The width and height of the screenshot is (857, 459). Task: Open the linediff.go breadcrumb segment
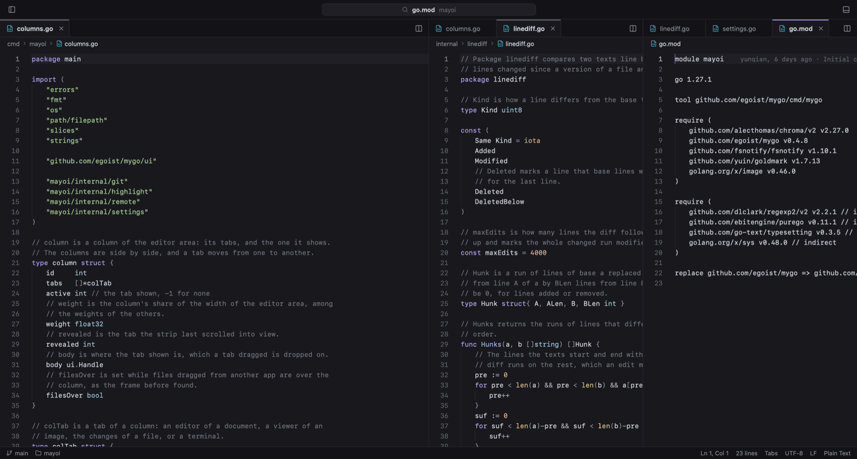pyautogui.click(x=516, y=44)
